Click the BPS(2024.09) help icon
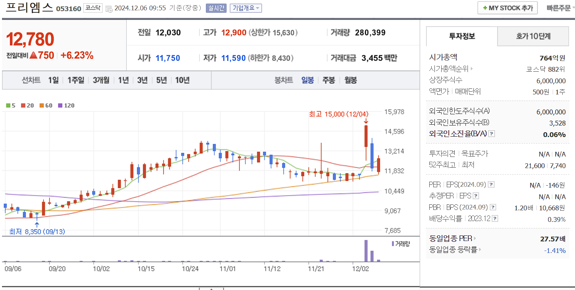The width and height of the screenshot is (575, 290). (x=493, y=207)
